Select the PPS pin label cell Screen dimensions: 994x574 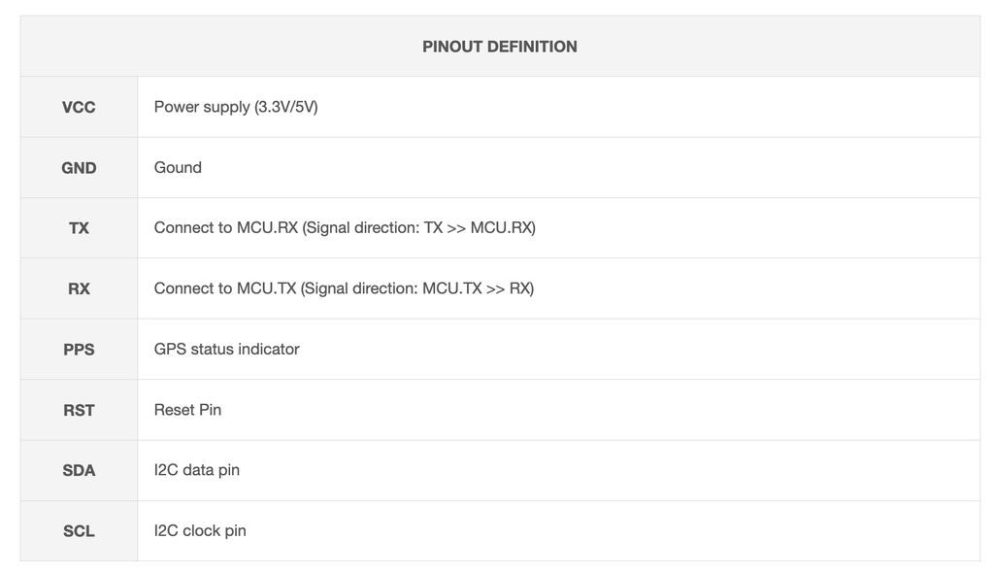(79, 350)
